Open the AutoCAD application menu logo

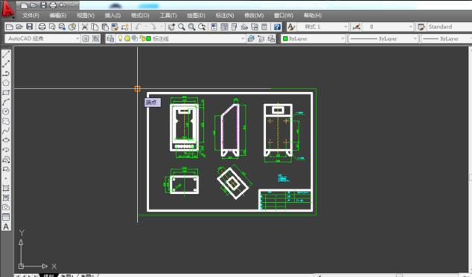(x=7, y=9)
